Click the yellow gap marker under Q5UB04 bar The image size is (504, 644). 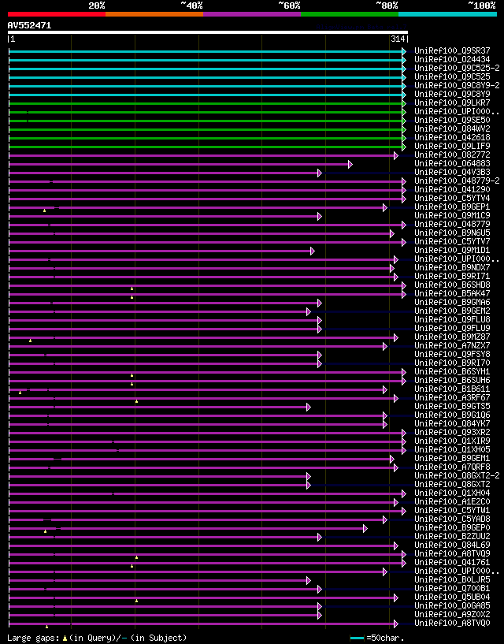136,601
